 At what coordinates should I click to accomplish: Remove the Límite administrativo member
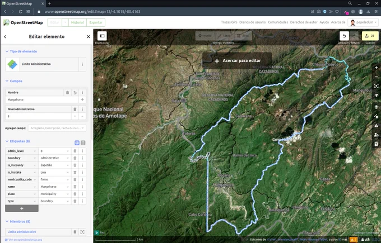tap(75, 232)
